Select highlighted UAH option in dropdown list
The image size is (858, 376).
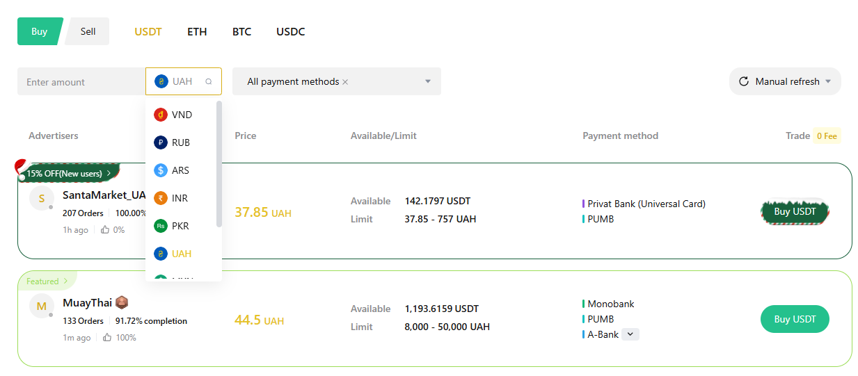point(184,254)
